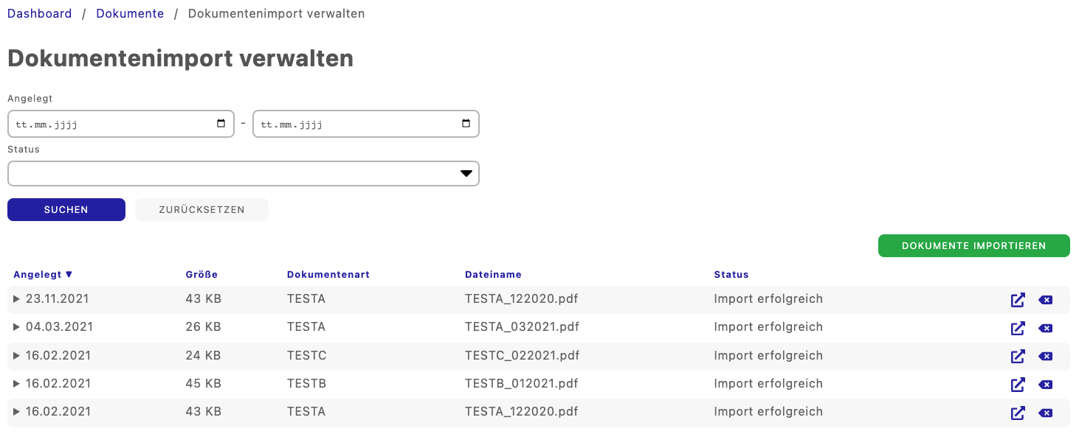Screen dimensions: 1079x434
Task: Expand the TESTC 16.02.2021 row
Action: [17, 356]
